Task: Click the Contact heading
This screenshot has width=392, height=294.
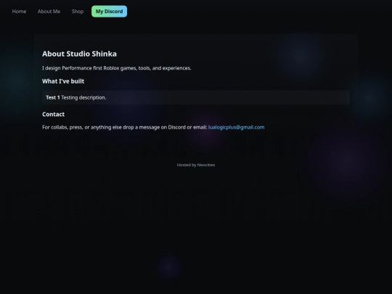Action: tap(53, 114)
